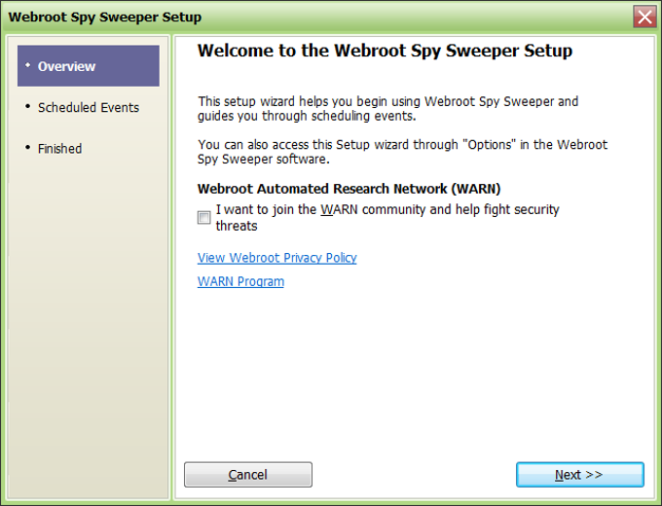Viewport: 662px width, 506px height.
Task: Open the View Webroot Privacy Policy link
Action: tap(276, 258)
